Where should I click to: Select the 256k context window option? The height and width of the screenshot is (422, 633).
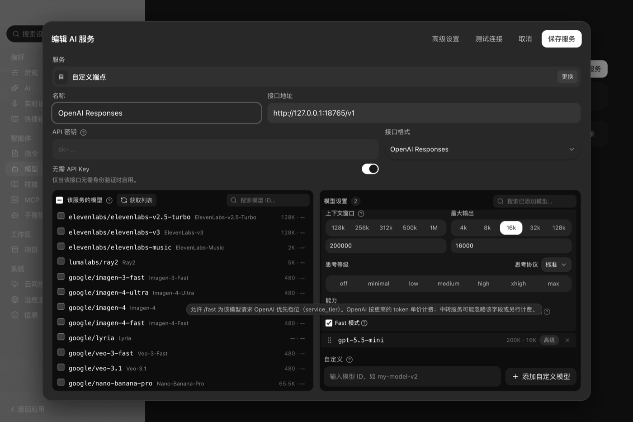tap(362, 228)
